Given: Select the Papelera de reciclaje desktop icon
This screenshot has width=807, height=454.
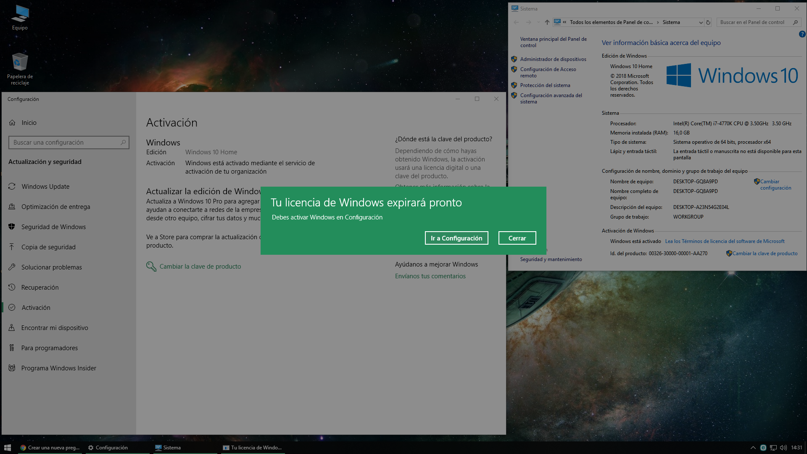Looking at the screenshot, I should [20, 69].
